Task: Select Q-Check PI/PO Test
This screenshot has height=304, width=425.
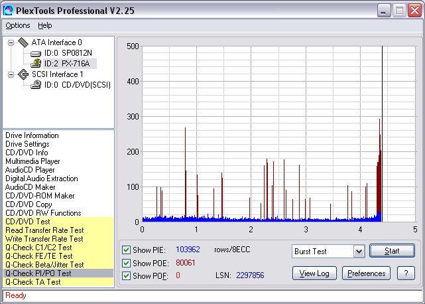Action: tap(58, 273)
